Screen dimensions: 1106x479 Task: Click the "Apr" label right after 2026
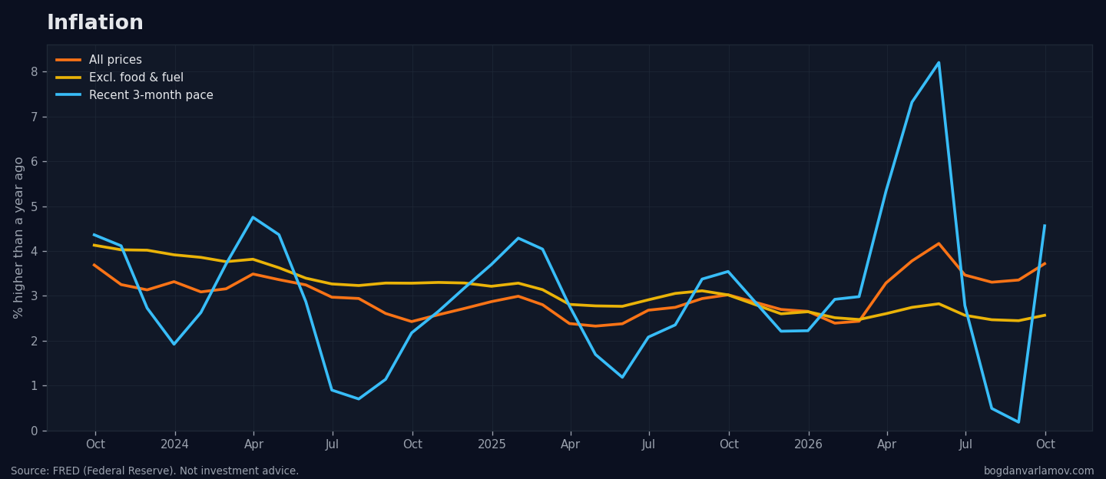(887, 444)
